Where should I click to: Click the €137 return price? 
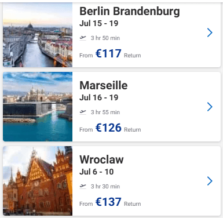coord(108,202)
